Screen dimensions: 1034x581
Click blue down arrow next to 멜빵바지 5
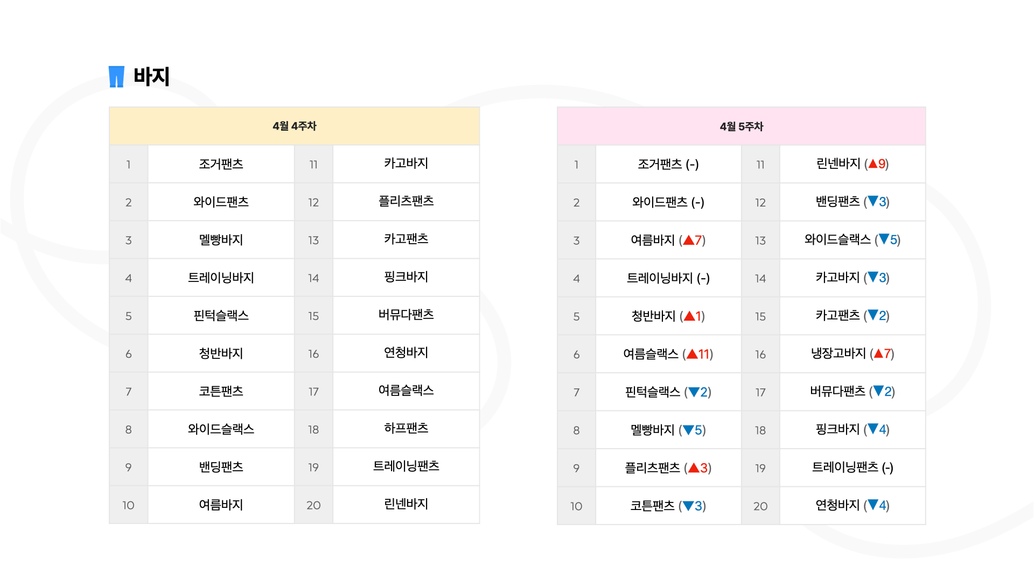[x=688, y=430]
